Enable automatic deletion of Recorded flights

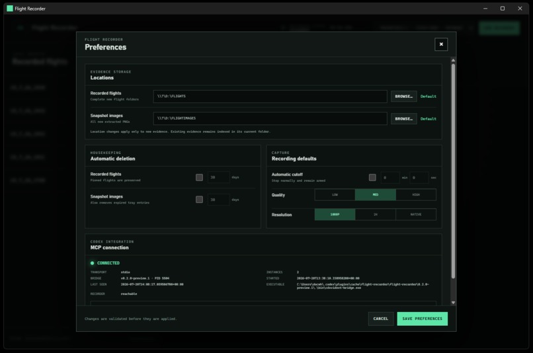pyautogui.click(x=199, y=177)
